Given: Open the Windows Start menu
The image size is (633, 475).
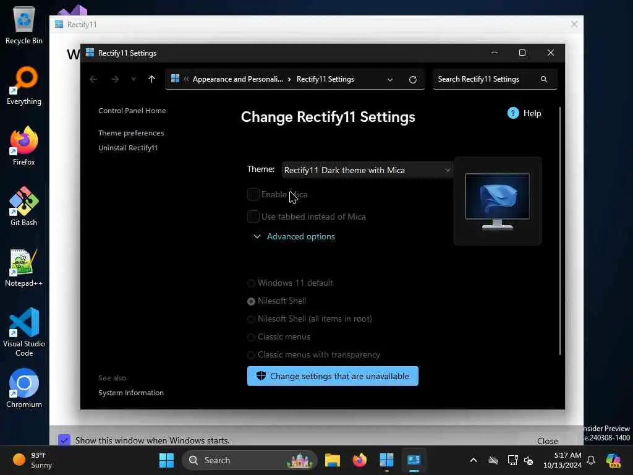Looking at the screenshot, I should (166, 460).
